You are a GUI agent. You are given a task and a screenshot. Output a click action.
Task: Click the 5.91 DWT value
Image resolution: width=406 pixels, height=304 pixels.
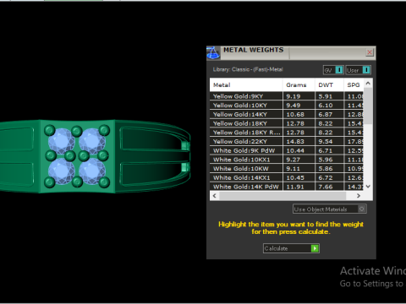326,96
